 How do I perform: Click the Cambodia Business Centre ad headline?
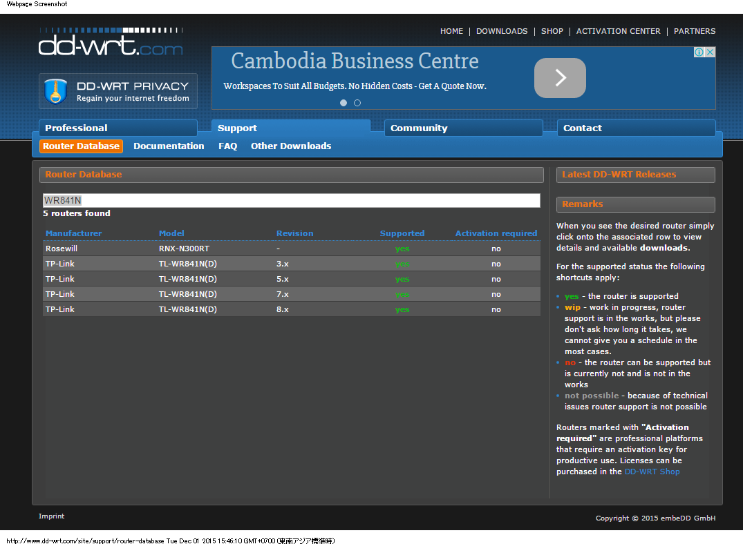pos(355,61)
